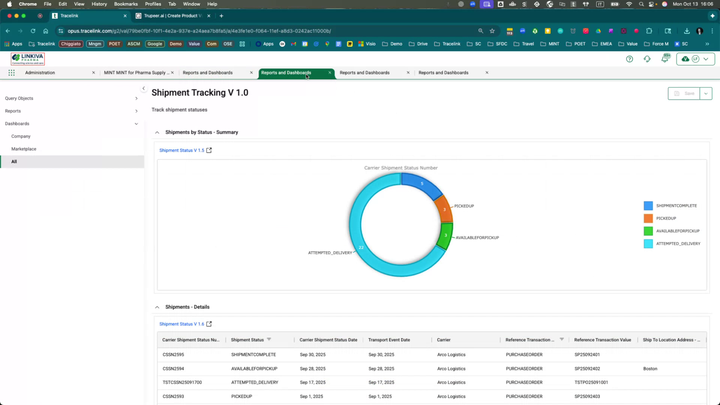This screenshot has width=720, height=405.
Task: Collapse the Shipments - Details section
Action: tap(157, 307)
